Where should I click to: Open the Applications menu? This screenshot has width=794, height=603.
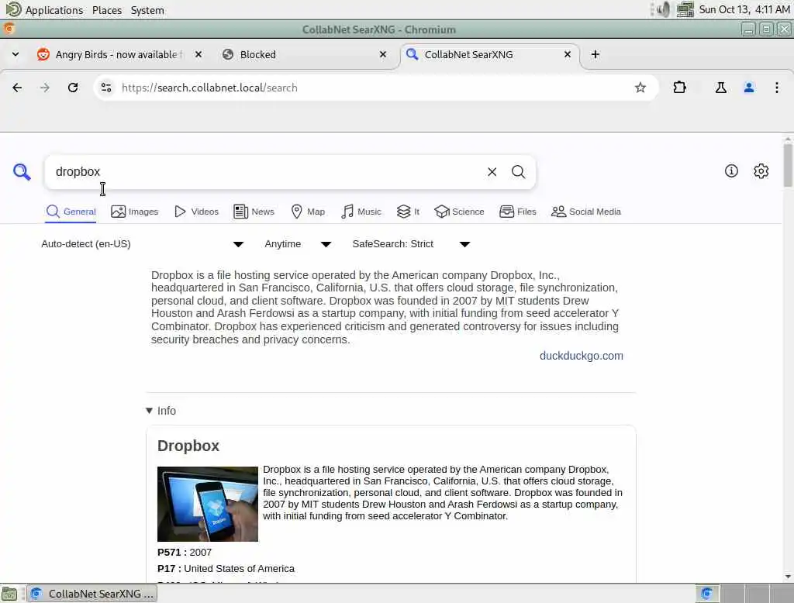(44, 9)
